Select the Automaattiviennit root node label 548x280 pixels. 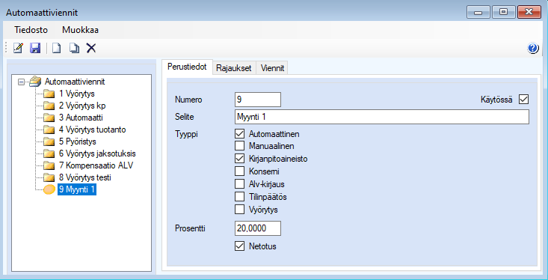coord(75,82)
